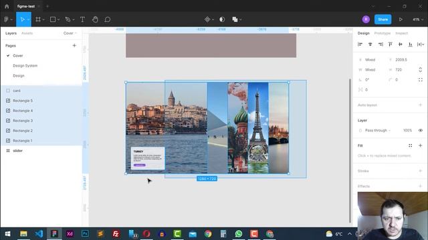
Task: Select the Hand tool
Action: coord(95,19)
